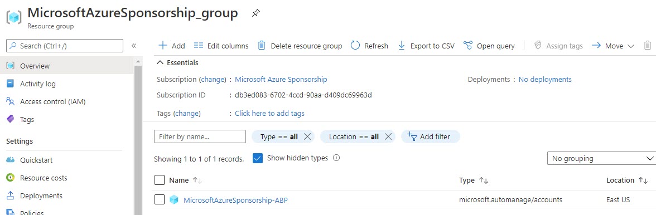Click 'Showing 1 to 1 of 1 records' text

tap(199, 159)
